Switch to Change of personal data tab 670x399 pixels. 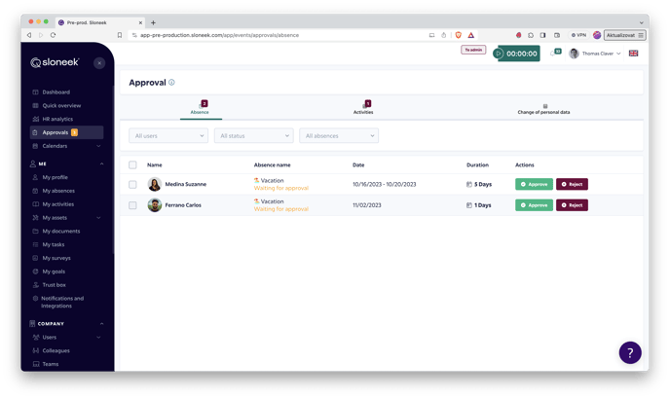(543, 109)
